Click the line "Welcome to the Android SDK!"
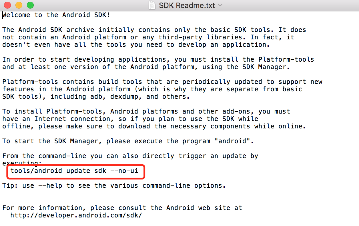Image resolution: width=359 pixels, height=226 pixels. click(x=56, y=15)
